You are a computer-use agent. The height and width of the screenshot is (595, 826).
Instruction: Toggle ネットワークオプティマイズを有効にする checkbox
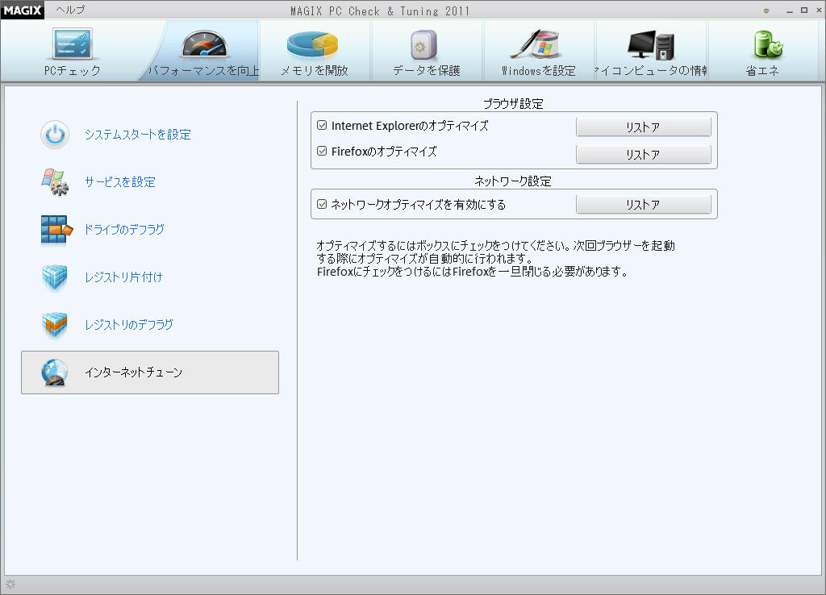[322, 204]
